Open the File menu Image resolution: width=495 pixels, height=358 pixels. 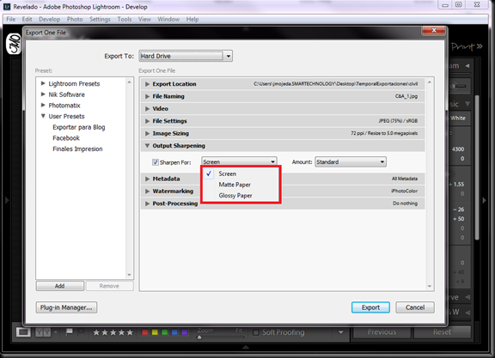tap(10, 19)
